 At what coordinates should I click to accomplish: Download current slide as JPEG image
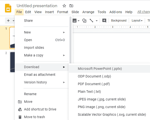[109, 99]
